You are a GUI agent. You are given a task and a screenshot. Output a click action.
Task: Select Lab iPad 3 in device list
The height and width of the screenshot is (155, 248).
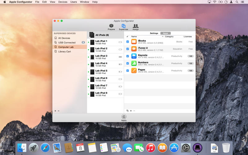[101, 57]
